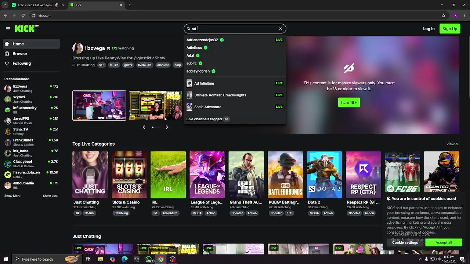Open influencercity recommended channel
Screen dimensions: 470x264
32,110
